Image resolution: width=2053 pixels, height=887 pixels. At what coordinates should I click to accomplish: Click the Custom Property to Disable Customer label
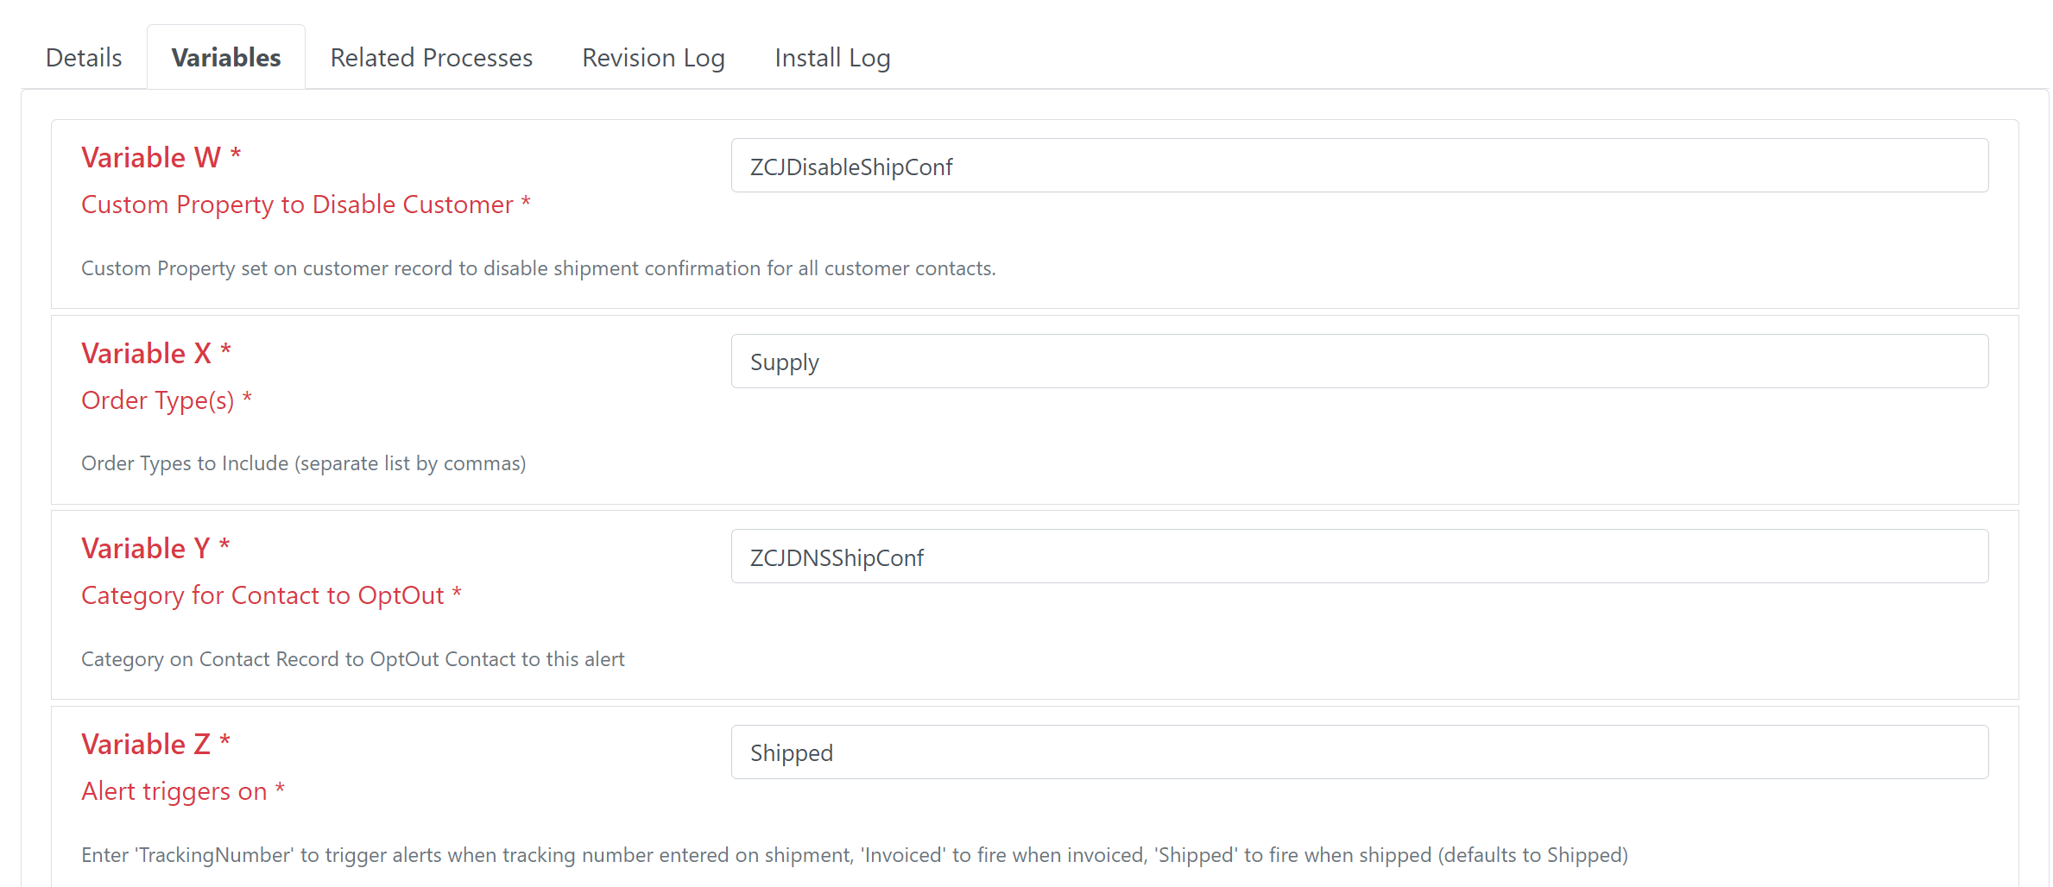(x=297, y=204)
